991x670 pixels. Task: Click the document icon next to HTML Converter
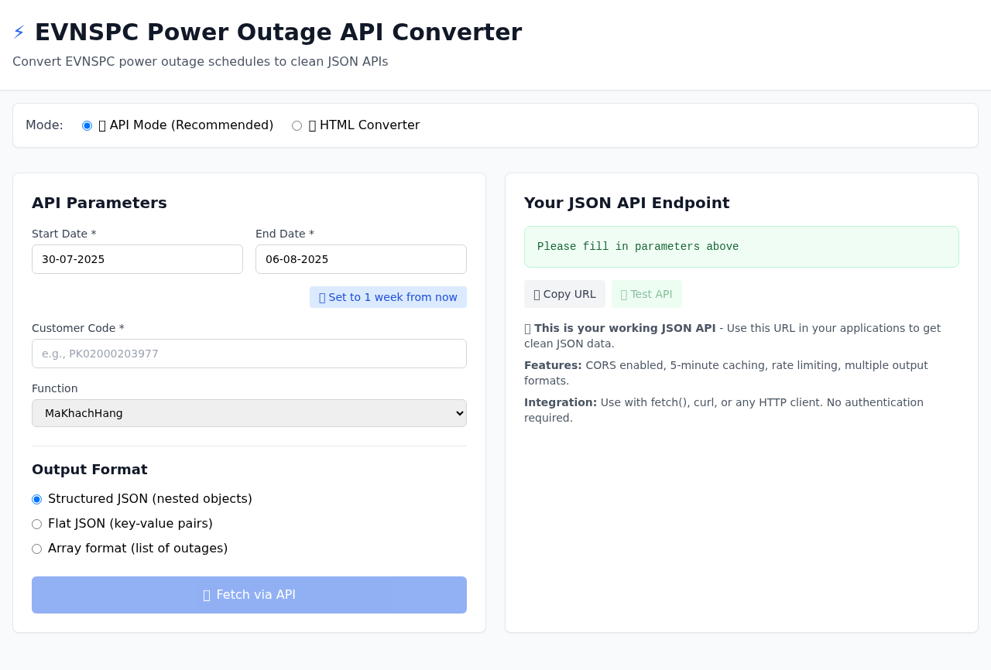tap(312, 125)
